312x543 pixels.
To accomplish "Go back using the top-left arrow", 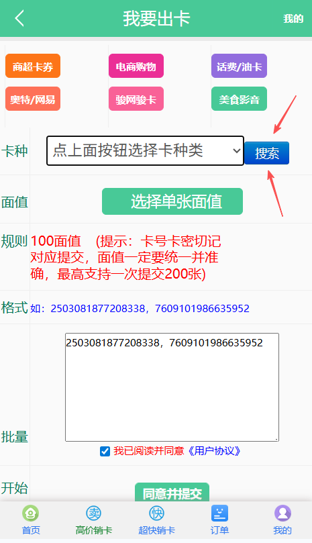I will click(x=19, y=18).
